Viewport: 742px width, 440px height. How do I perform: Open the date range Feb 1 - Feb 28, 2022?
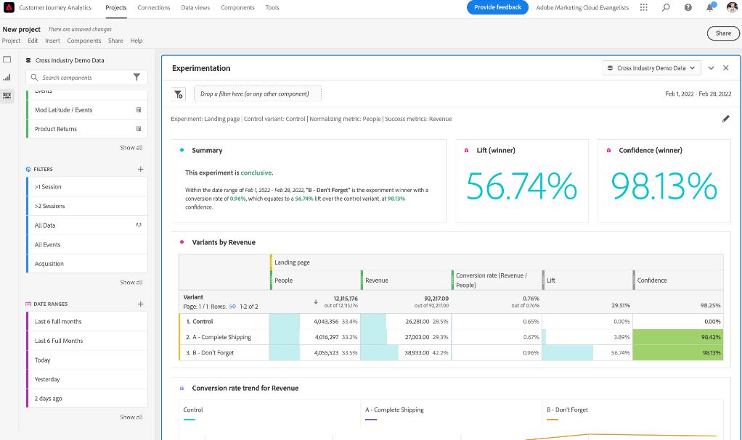(x=698, y=94)
